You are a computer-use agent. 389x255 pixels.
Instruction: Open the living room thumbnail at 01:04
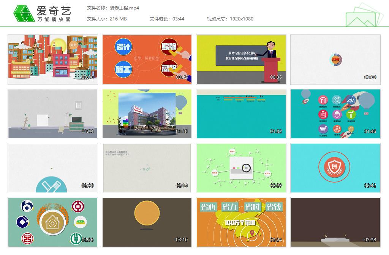[x=53, y=114]
